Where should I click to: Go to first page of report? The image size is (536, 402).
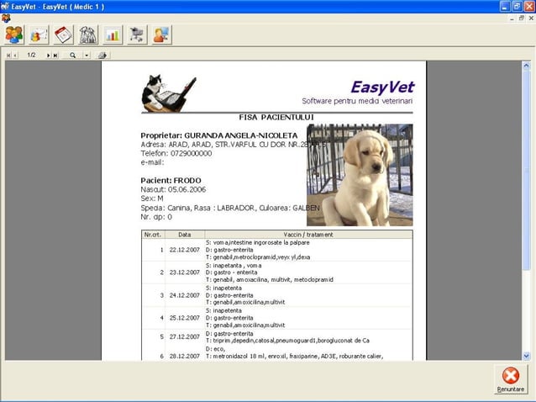tap(8, 55)
